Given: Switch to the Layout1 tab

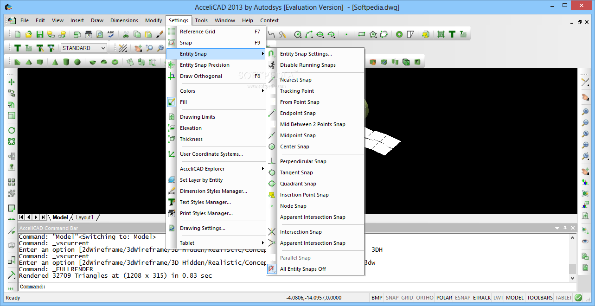Looking at the screenshot, I should click(85, 217).
